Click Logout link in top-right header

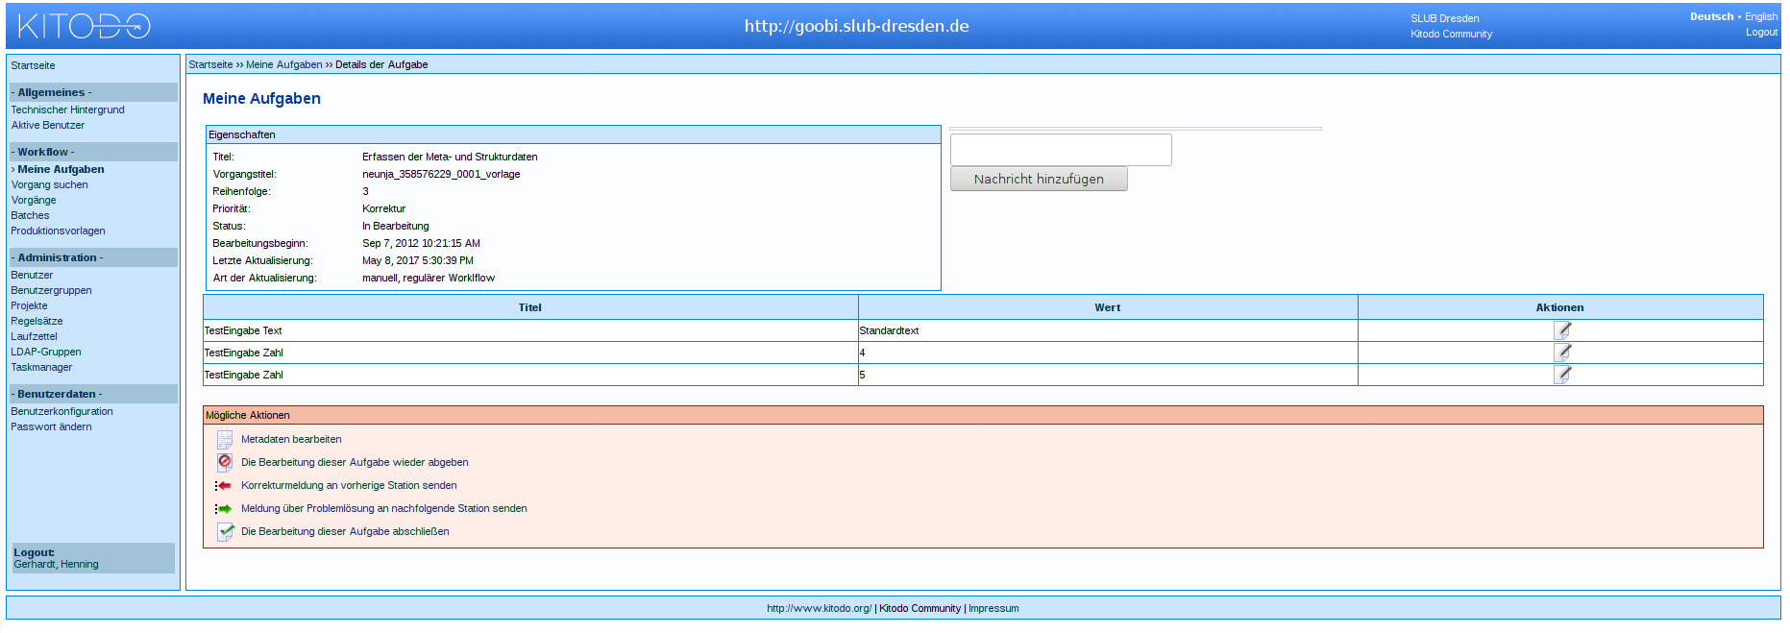point(1761,32)
